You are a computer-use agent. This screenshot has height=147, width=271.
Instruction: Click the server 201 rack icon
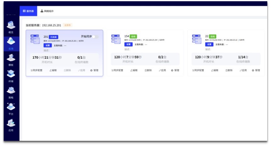pyautogui.click(x=35, y=39)
